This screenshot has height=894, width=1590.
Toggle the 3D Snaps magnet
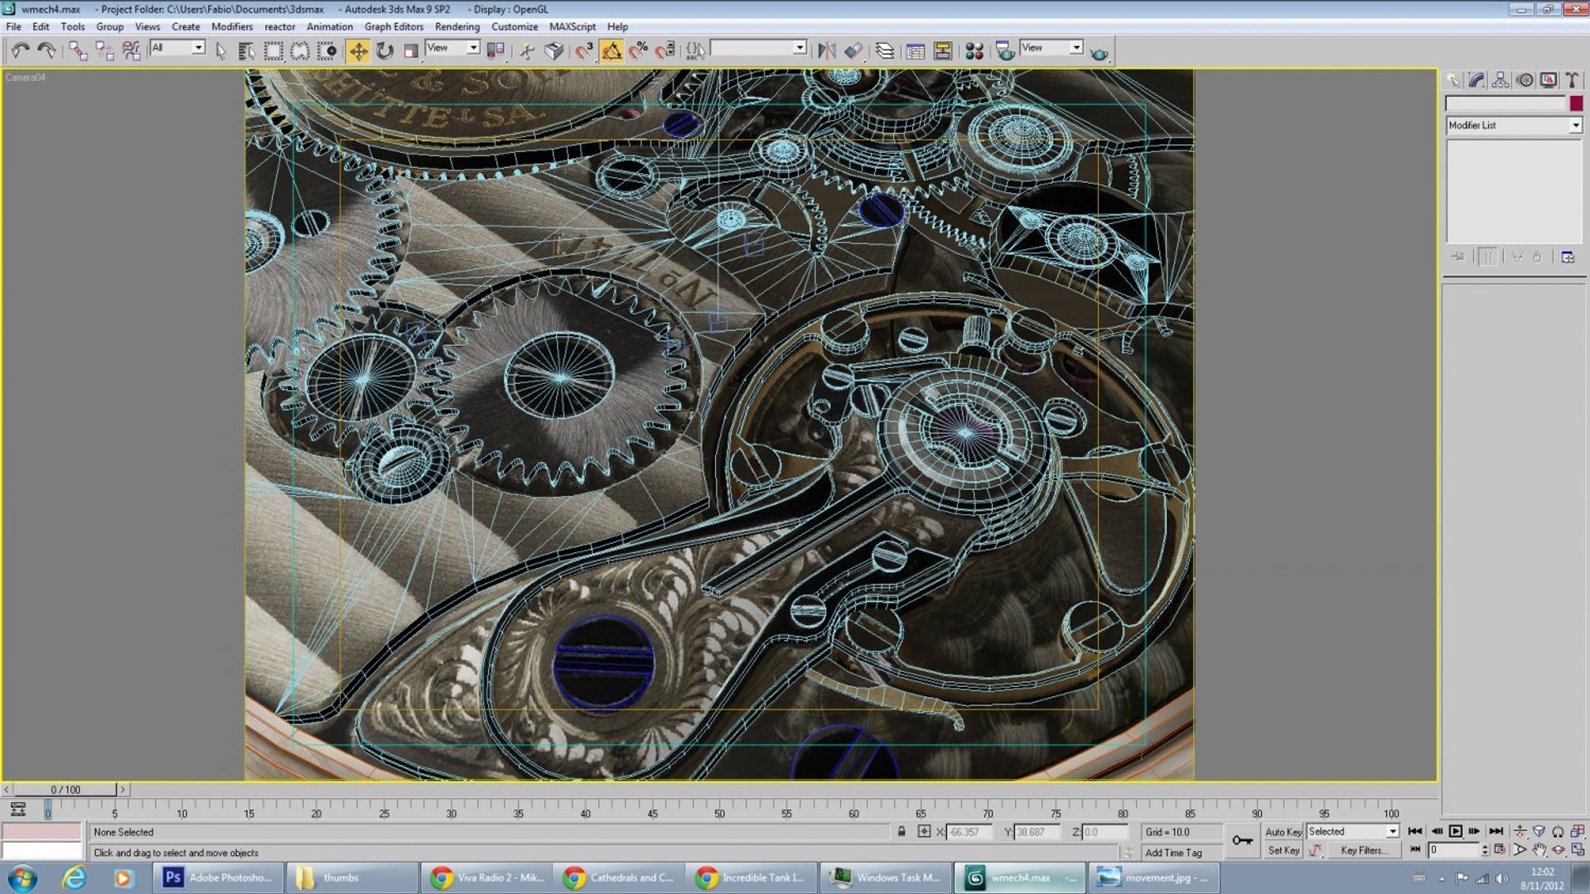[583, 51]
